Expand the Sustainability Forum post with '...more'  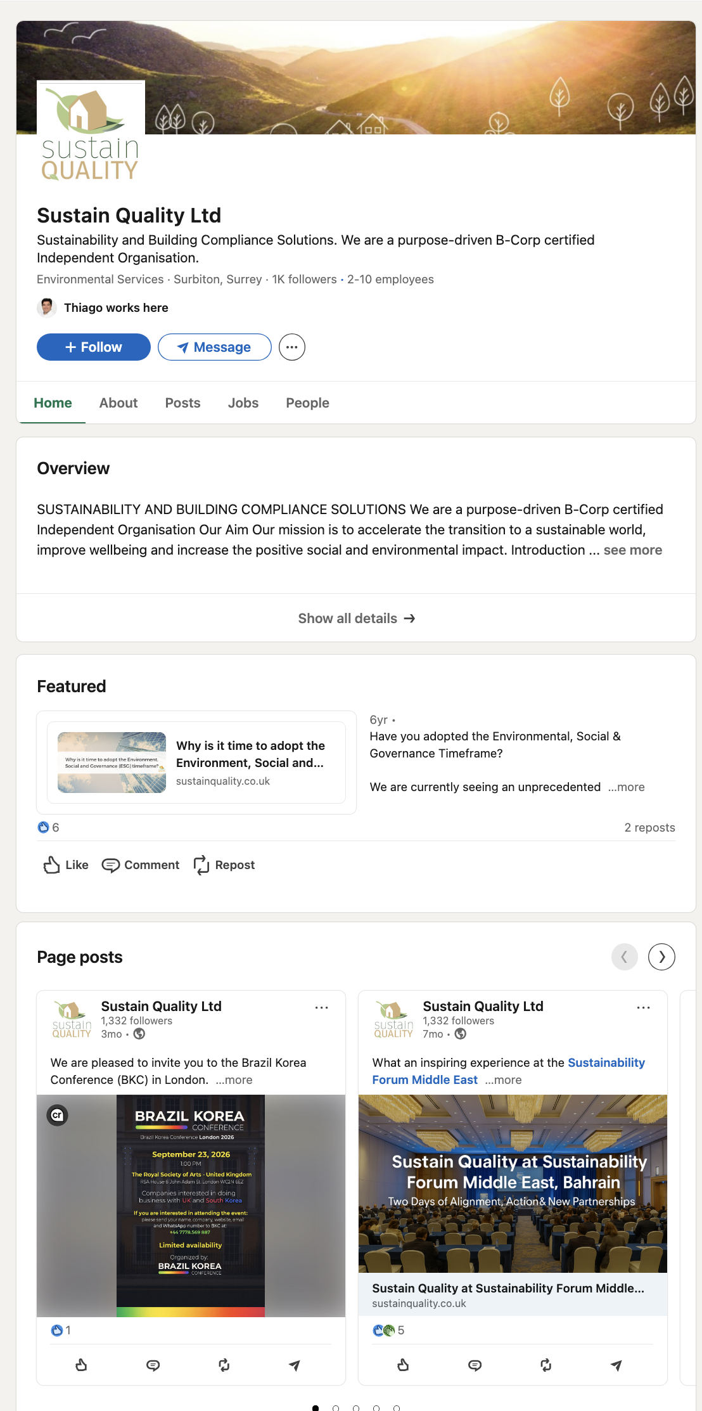coord(504,1079)
